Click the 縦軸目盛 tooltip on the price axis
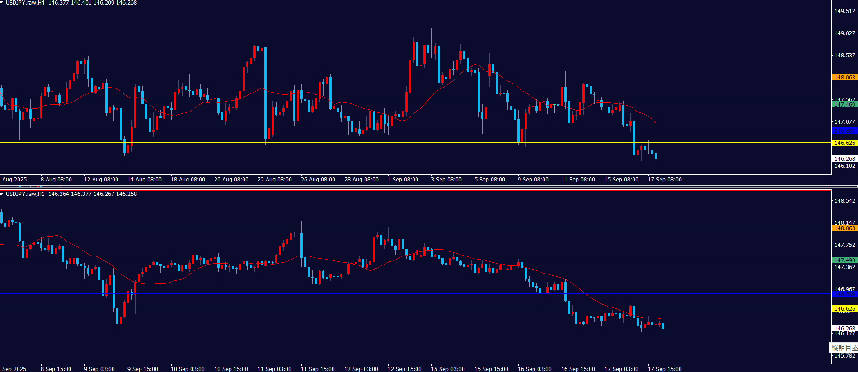Screen dimensions: 858x372 [844, 348]
